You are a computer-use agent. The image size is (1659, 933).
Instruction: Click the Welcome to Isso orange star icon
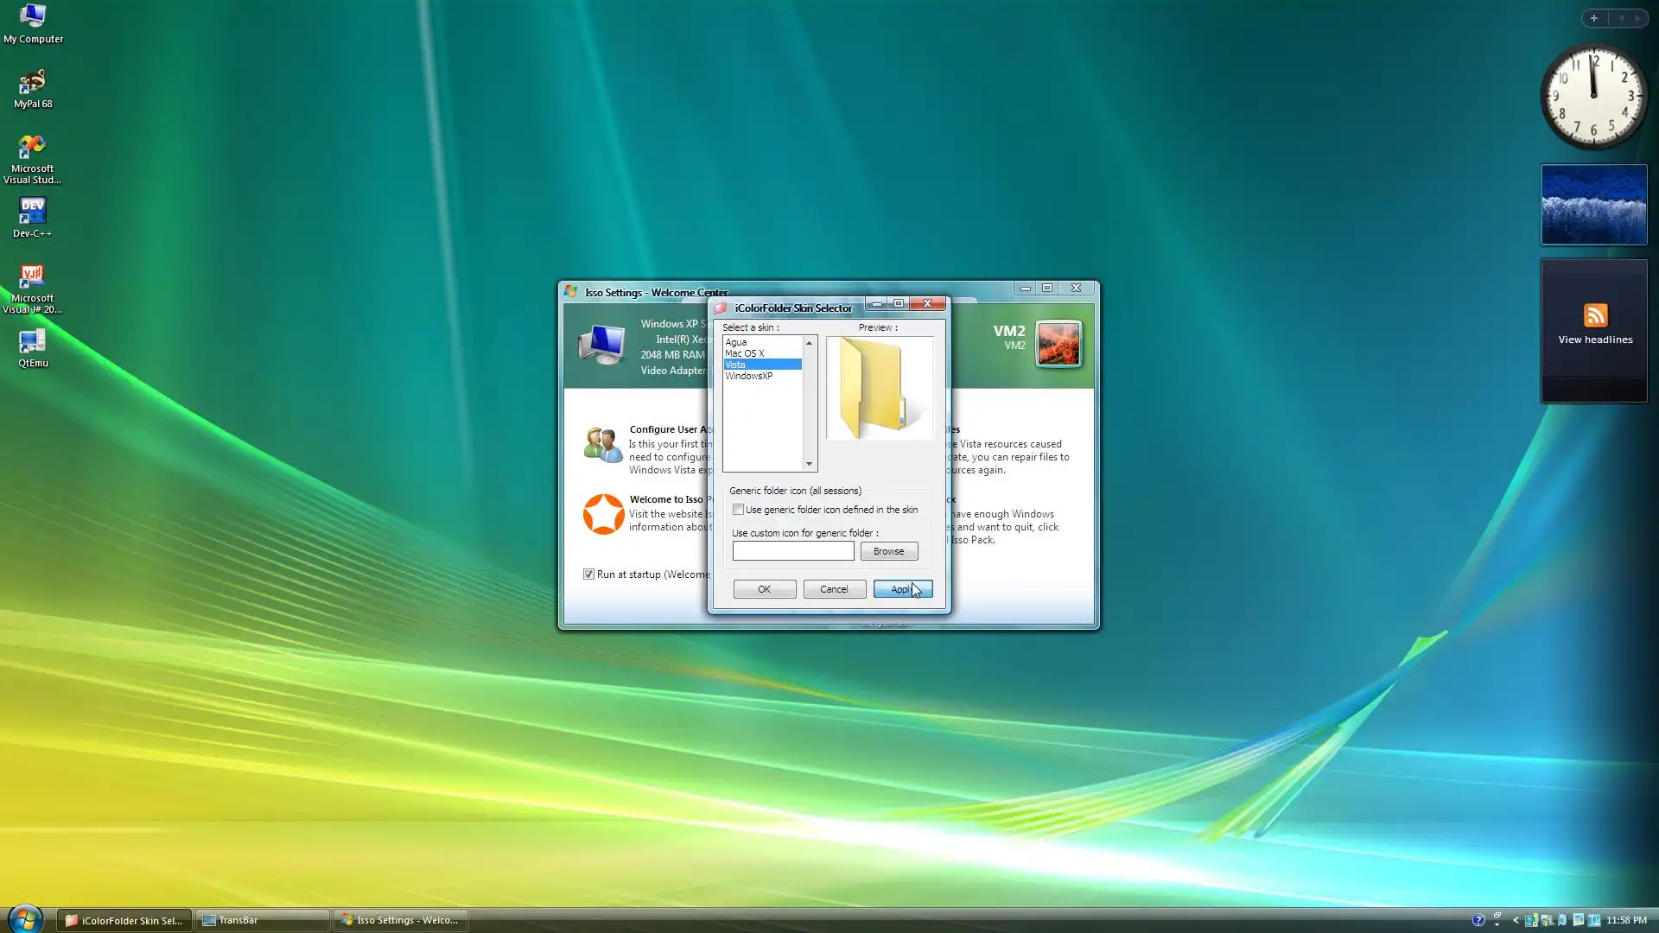pyautogui.click(x=603, y=514)
